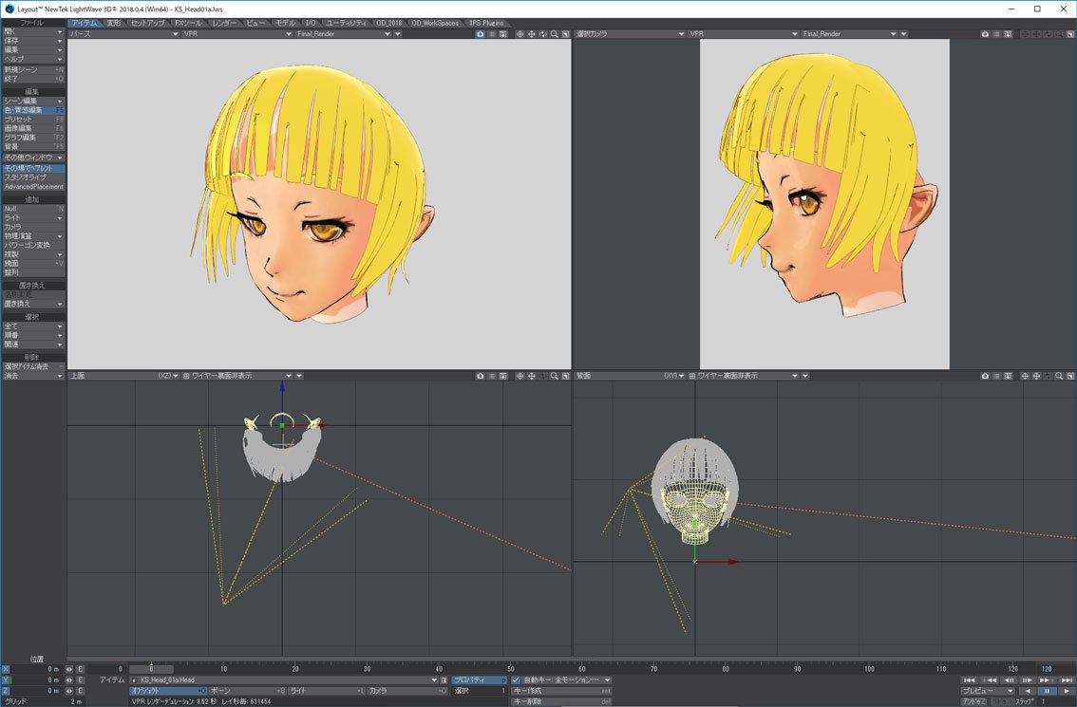Image resolution: width=1077 pixels, height=707 pixels.
Task: Click the zoom magnifier icon in the back (背面) viewport header
Action: pos(1059,376)
